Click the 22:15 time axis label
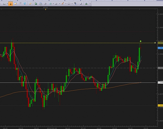The width and height of the screenshot is (163, 129). click(37, 128)
